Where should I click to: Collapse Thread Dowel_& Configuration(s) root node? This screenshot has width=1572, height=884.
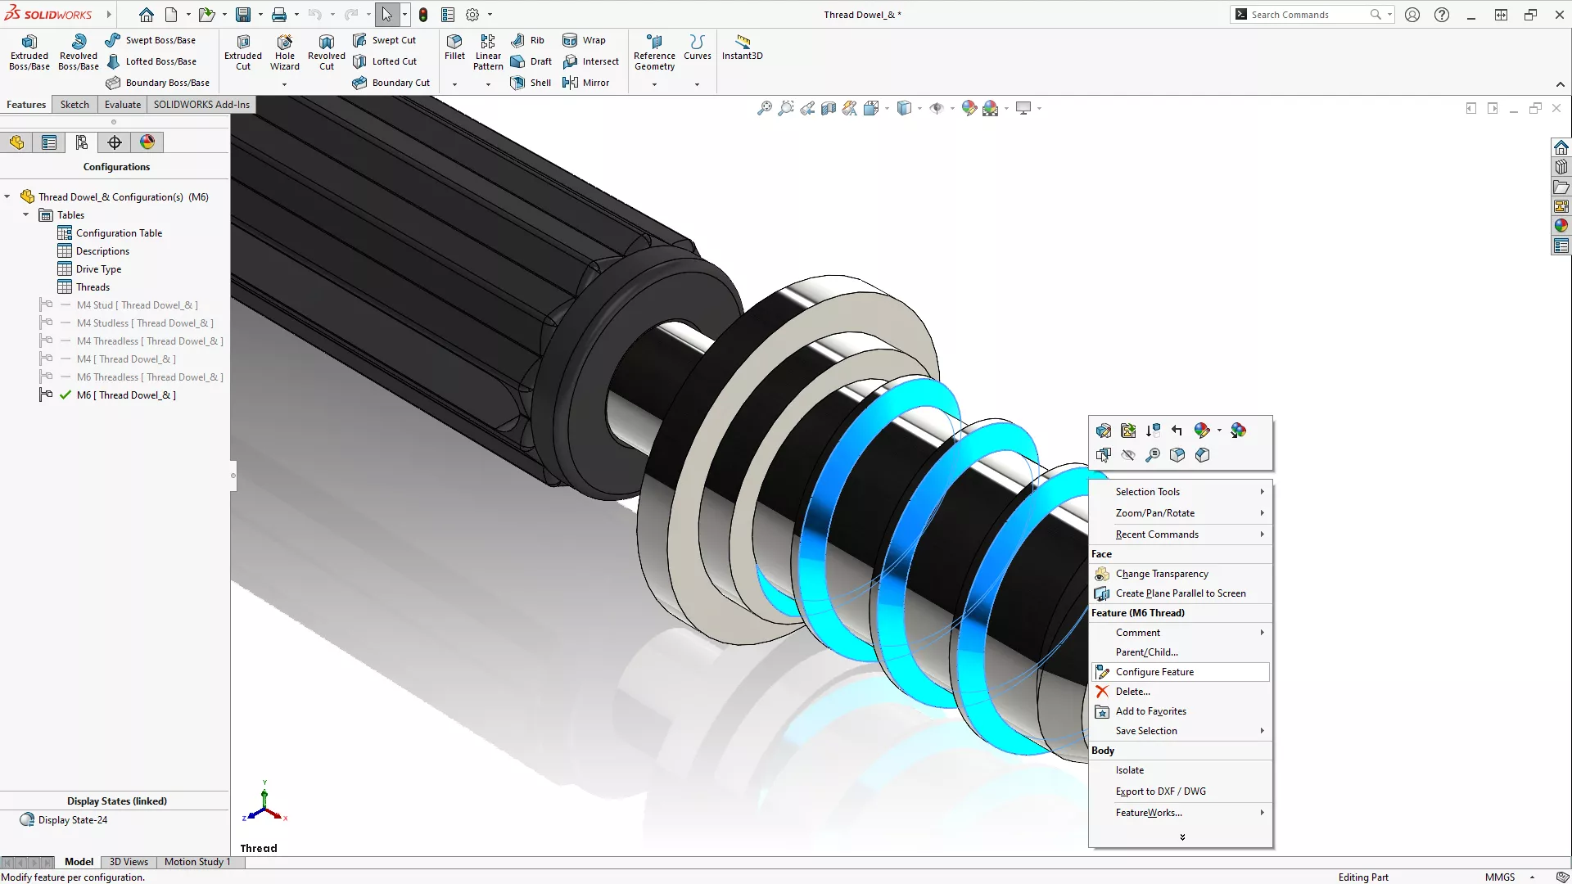(x=7, y=197)
